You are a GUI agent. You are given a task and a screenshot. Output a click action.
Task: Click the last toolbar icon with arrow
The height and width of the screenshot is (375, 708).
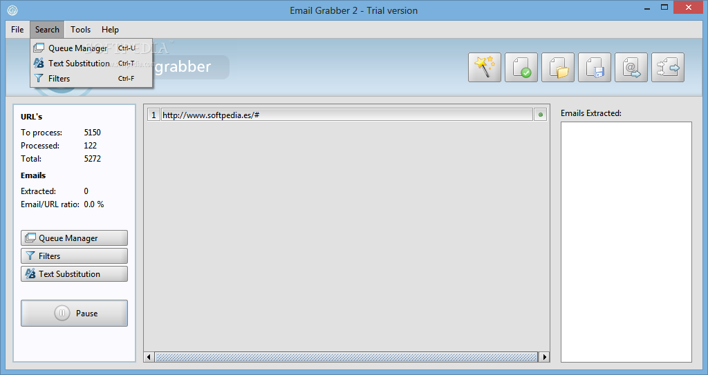668,67
